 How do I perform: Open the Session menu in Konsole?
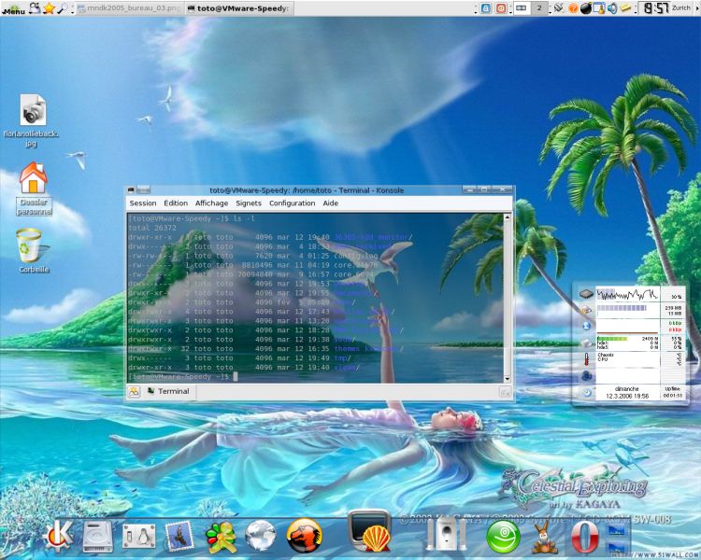pos(143,203)
